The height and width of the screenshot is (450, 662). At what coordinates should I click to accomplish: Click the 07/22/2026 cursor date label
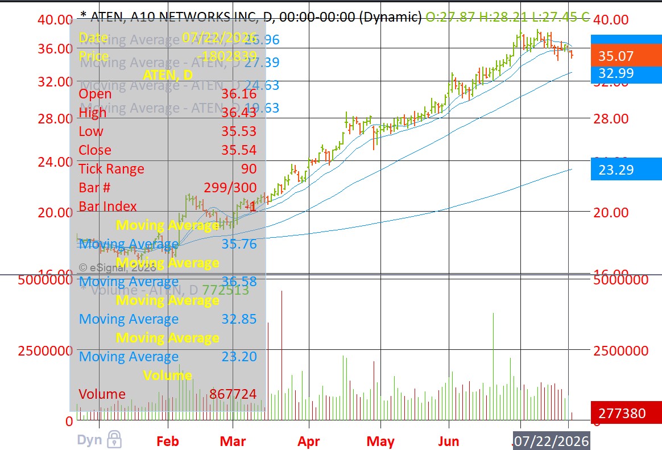(x=552, y=441)
